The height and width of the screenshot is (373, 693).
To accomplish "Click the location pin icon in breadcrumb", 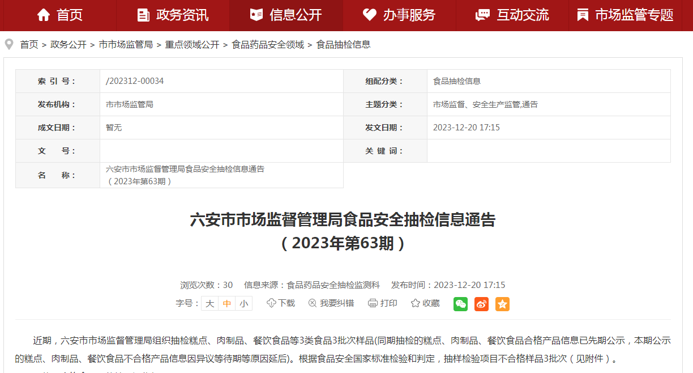I will click(x=9, y=44).
